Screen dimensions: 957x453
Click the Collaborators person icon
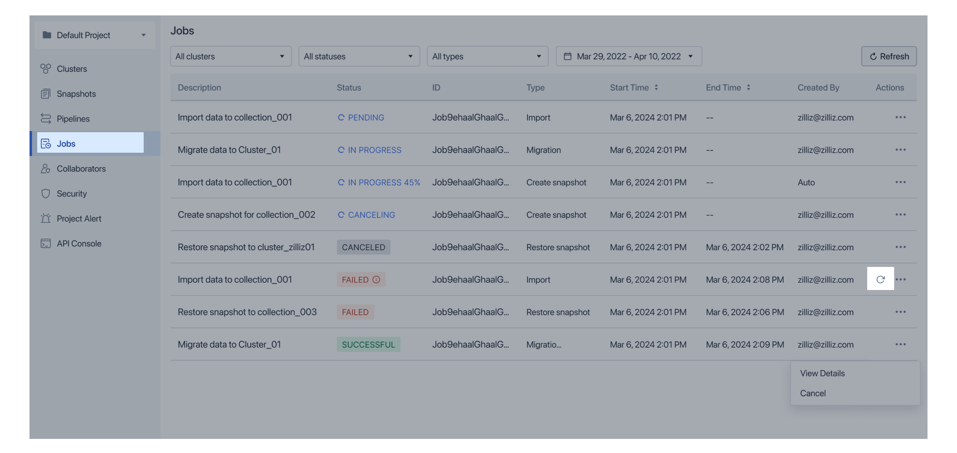tap(46, 169)
